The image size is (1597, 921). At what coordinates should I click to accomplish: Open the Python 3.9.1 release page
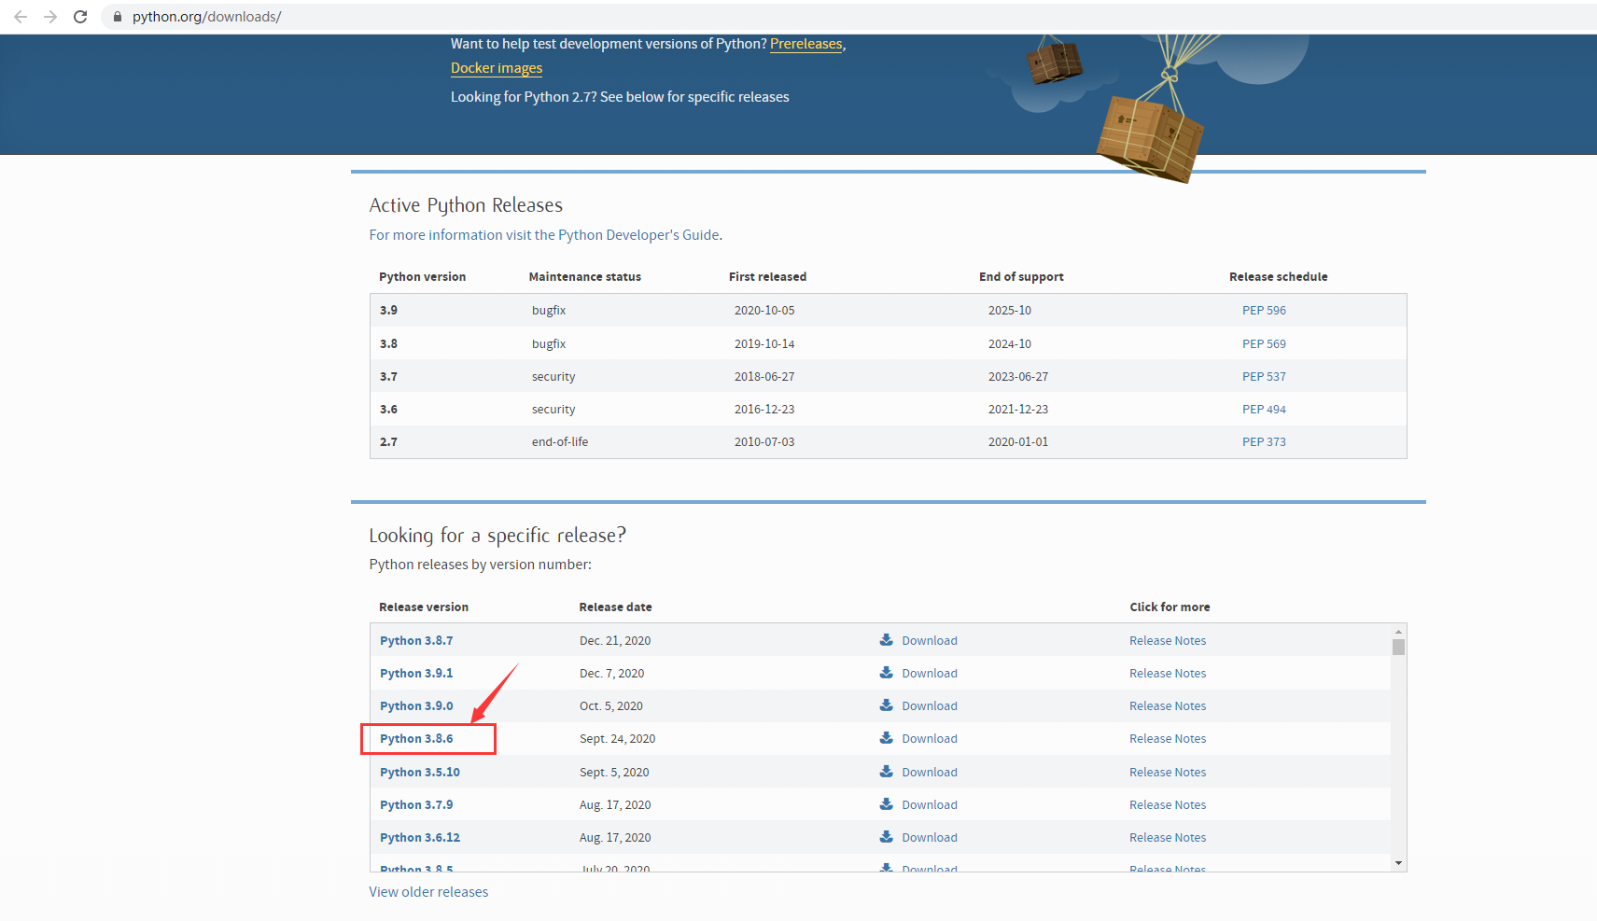416,674
